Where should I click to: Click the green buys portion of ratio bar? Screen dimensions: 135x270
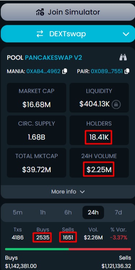point(37,249)
